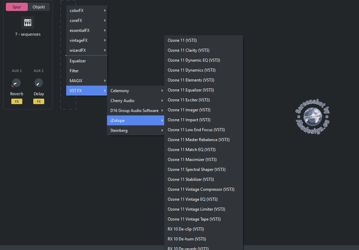Load Ozone 11 Spectral Shaper (VST3)

[204, 170]
